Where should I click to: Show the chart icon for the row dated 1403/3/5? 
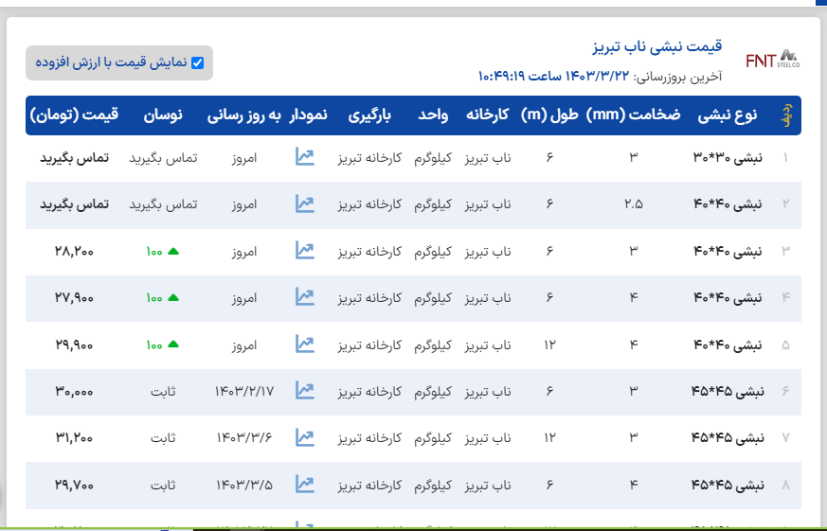[304, 484]
